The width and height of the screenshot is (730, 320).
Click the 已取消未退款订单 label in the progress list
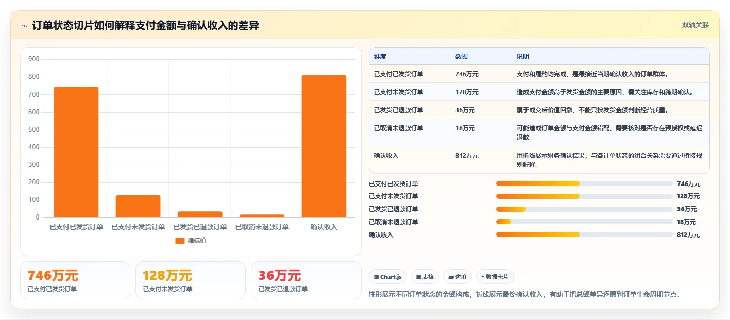click(x=394, y=222)
